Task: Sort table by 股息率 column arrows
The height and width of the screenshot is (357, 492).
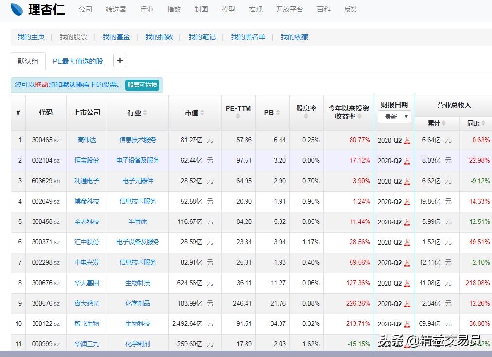Action: pyautogui.click(x=306, y=116)
